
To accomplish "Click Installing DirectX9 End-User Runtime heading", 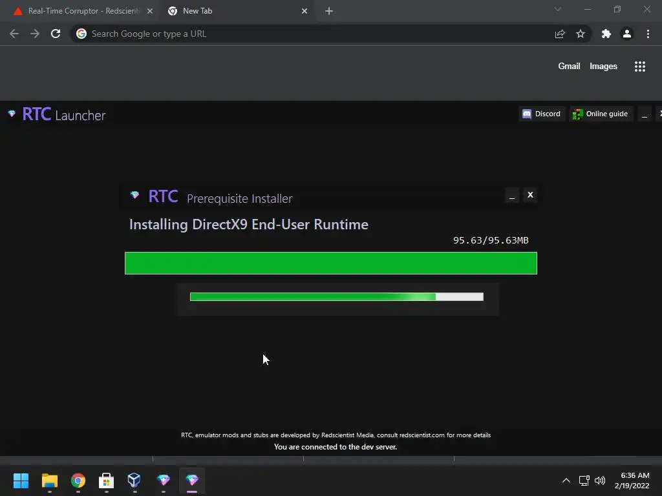I will (x=249, y=224).
